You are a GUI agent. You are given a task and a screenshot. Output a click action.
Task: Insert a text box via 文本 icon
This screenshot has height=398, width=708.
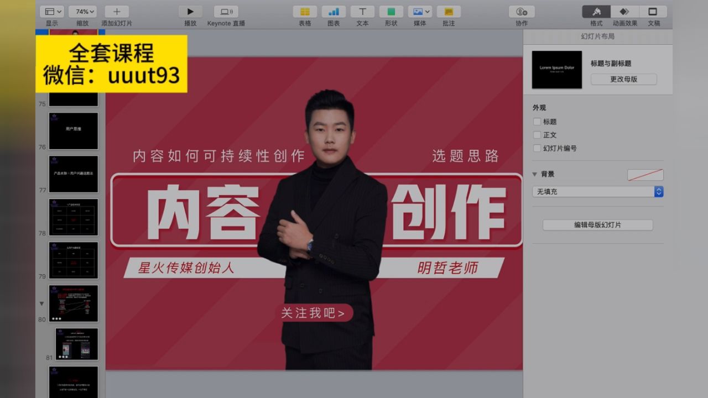click(362, 11)
